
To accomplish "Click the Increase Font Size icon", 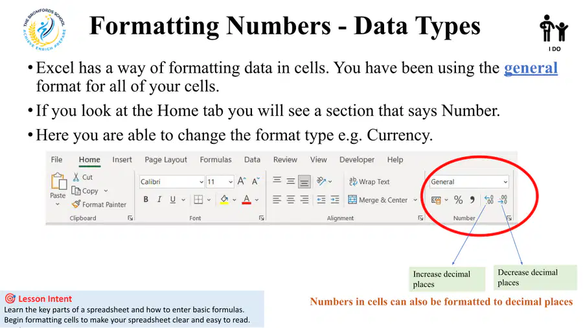I will coord(242,182).
